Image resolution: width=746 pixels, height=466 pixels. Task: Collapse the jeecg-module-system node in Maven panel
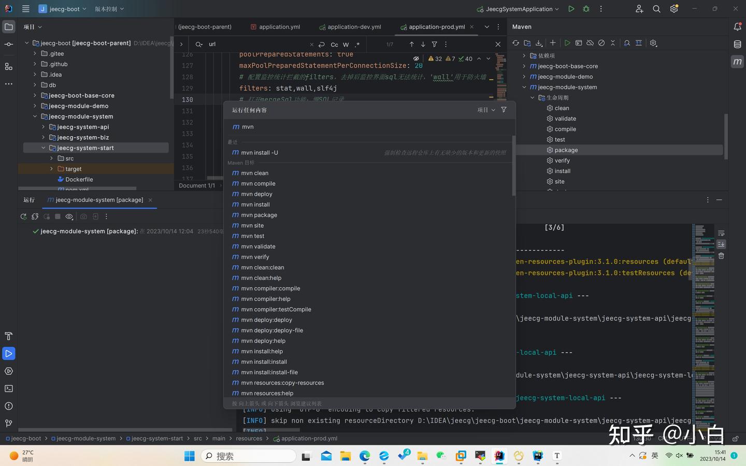tap(524, 87)
